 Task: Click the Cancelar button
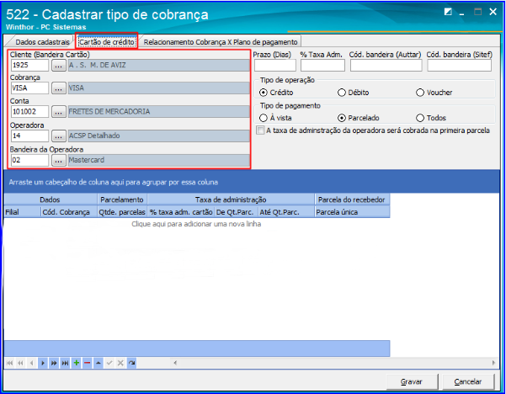(468, 381)
